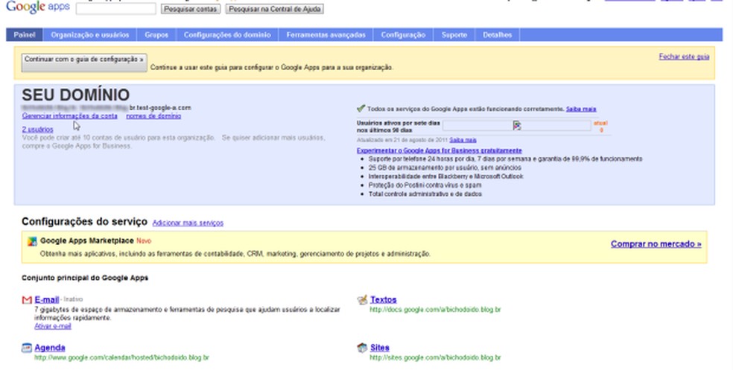Open the Painel tab

point(25,34)
